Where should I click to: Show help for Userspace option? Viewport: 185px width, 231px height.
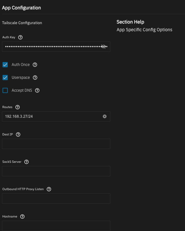pyautogui.click(x=35, y=78)
